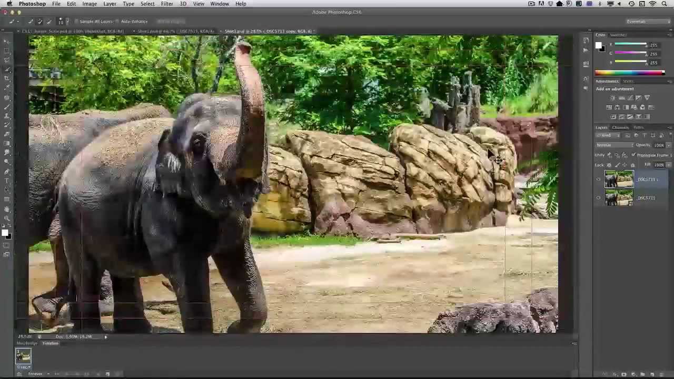Hide the bottom _DSC5721 layer
This screenshot has width=674, height=379.
coord(598,198)
